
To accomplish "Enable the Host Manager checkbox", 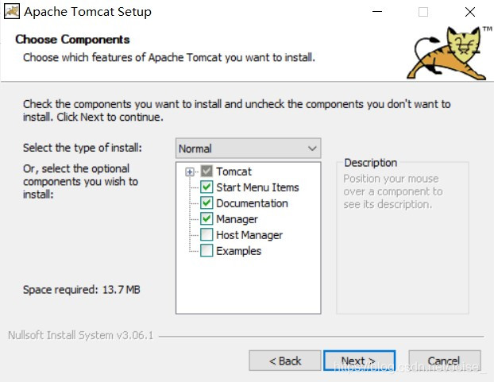I will [206, 234].
